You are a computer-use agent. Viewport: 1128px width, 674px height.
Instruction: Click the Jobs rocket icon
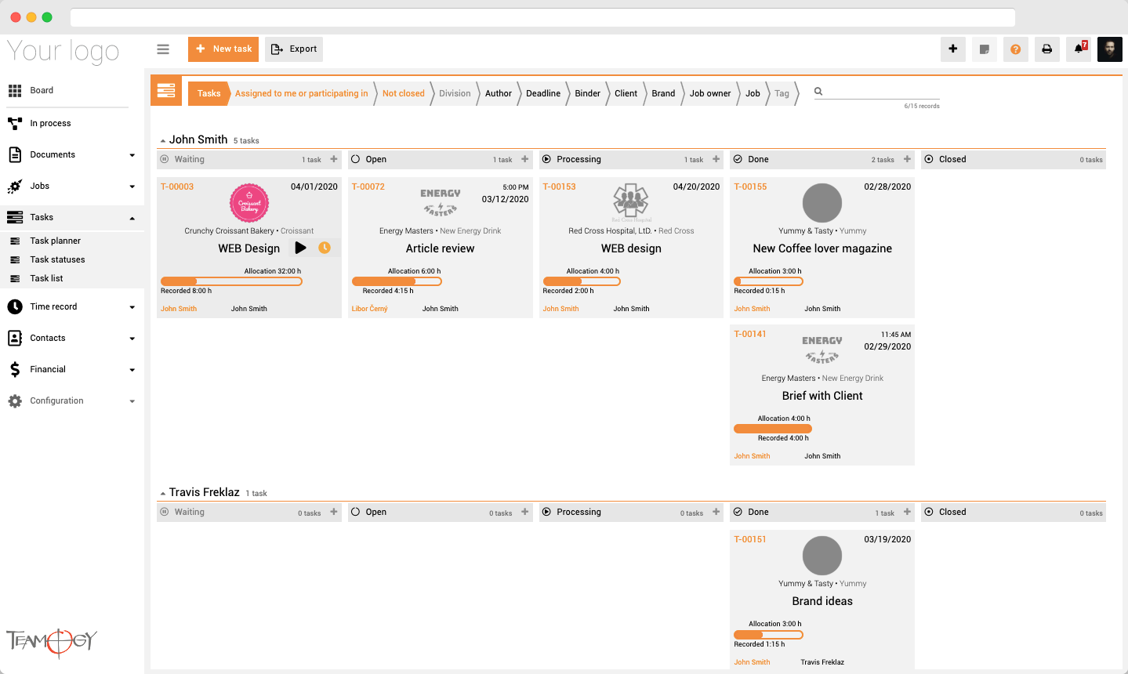point(15,186)
